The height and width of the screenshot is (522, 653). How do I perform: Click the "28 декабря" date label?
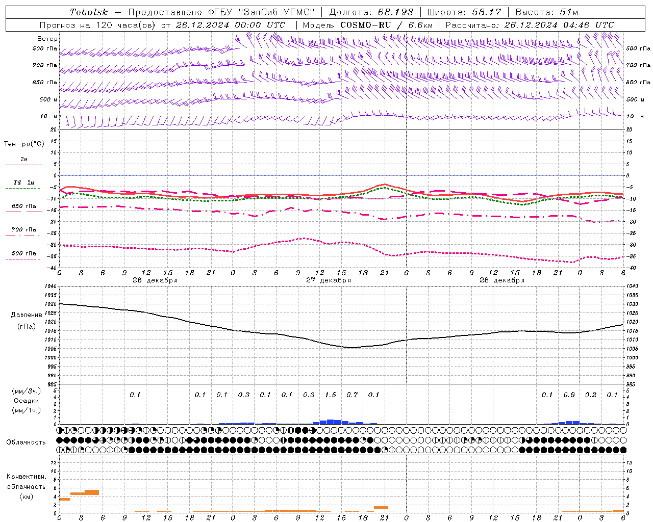502,280
